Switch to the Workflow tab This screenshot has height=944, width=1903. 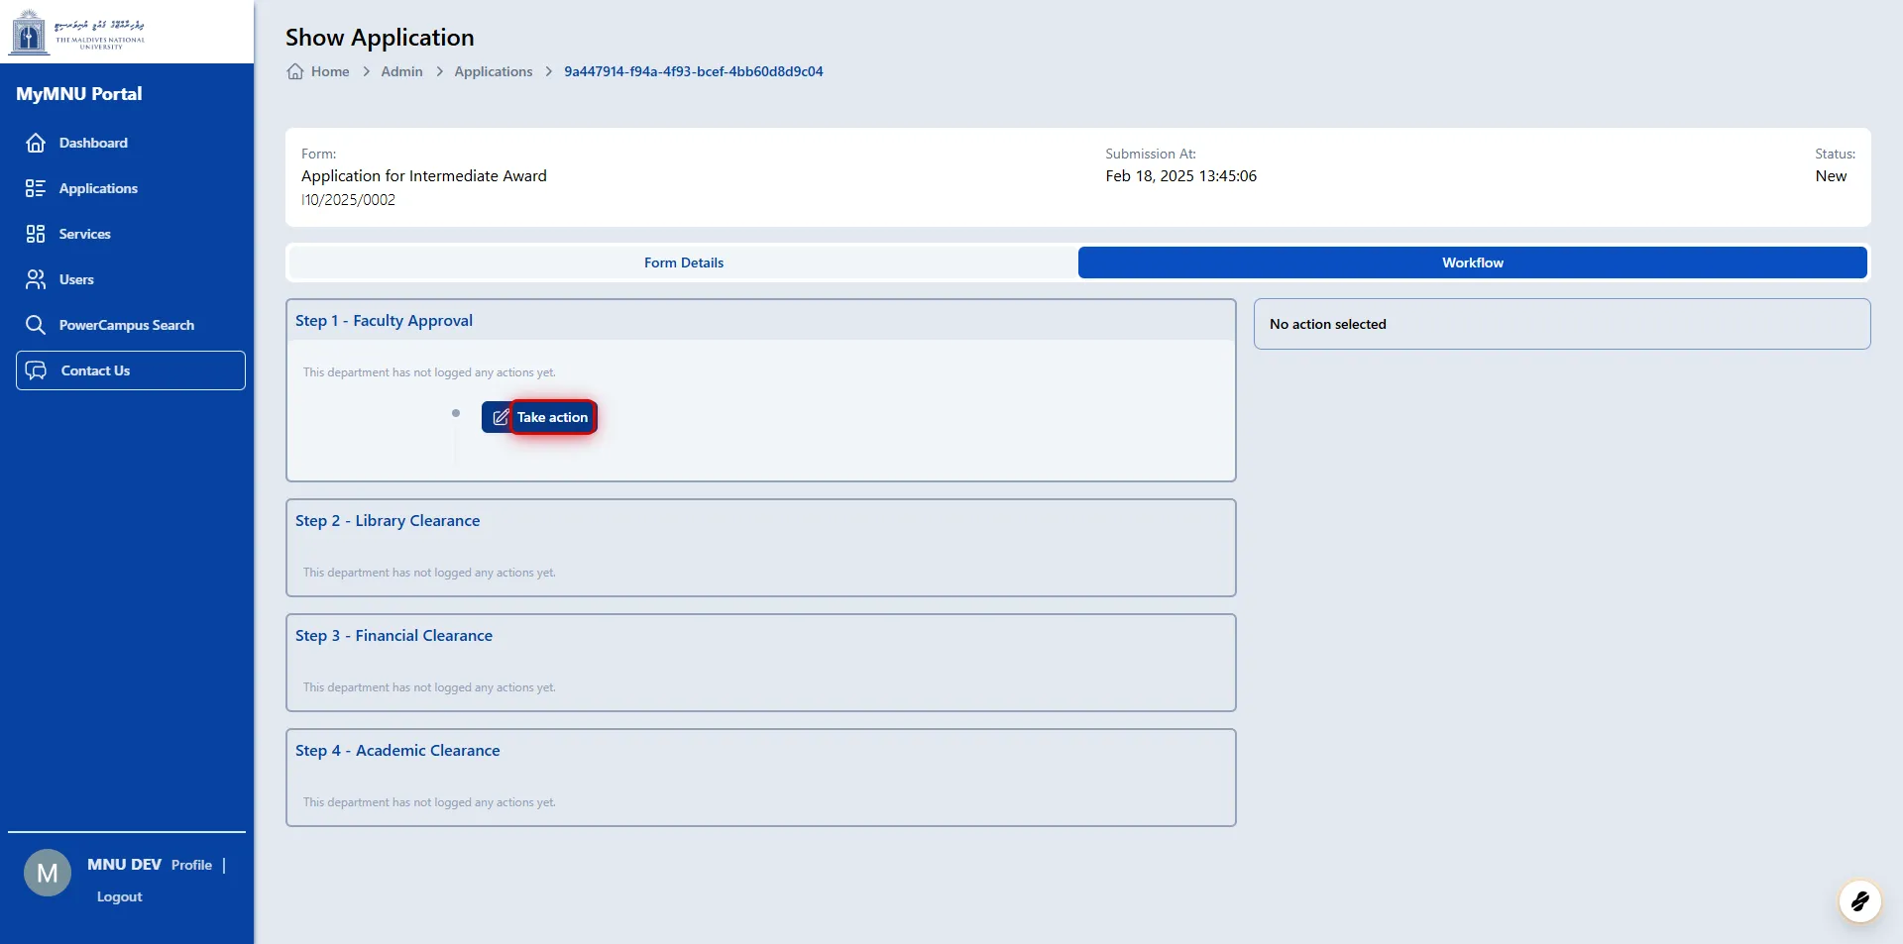1473,262
